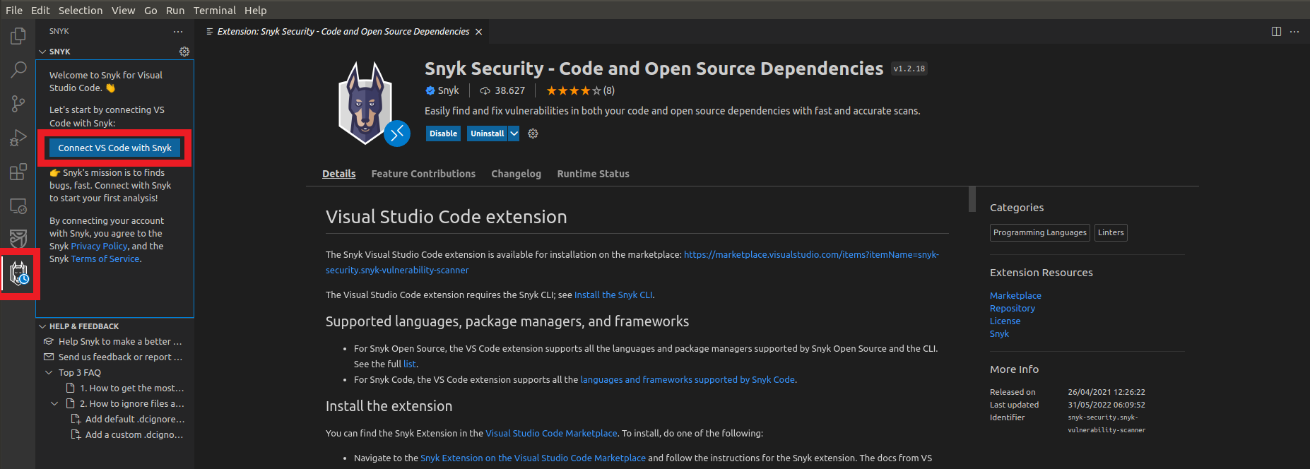Click the graduation cap help icon

pyautogui.click(x=49, y=341)
